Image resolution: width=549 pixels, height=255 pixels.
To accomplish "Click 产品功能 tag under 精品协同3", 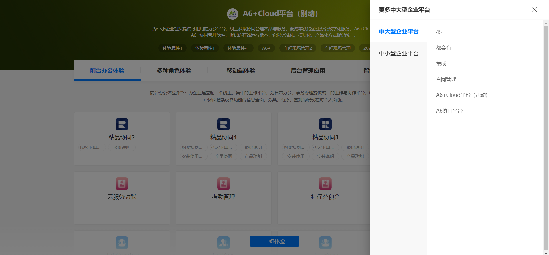I will click(x=355, y=156).
